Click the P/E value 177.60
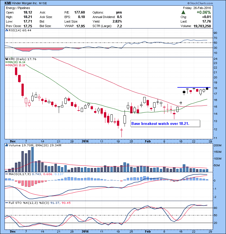Screen dimensions: 226x234 (80, 12)
